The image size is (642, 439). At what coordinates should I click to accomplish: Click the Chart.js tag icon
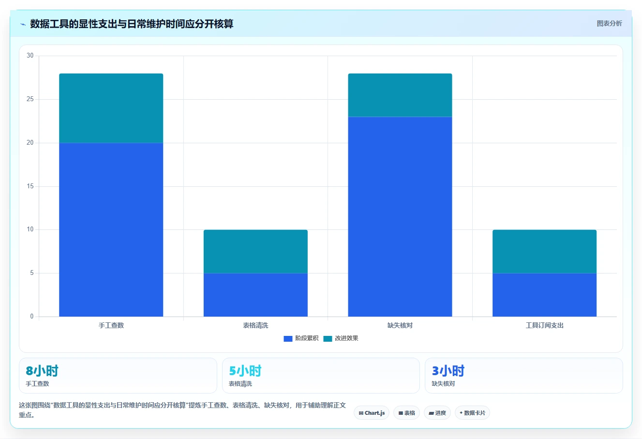point(361,413)
